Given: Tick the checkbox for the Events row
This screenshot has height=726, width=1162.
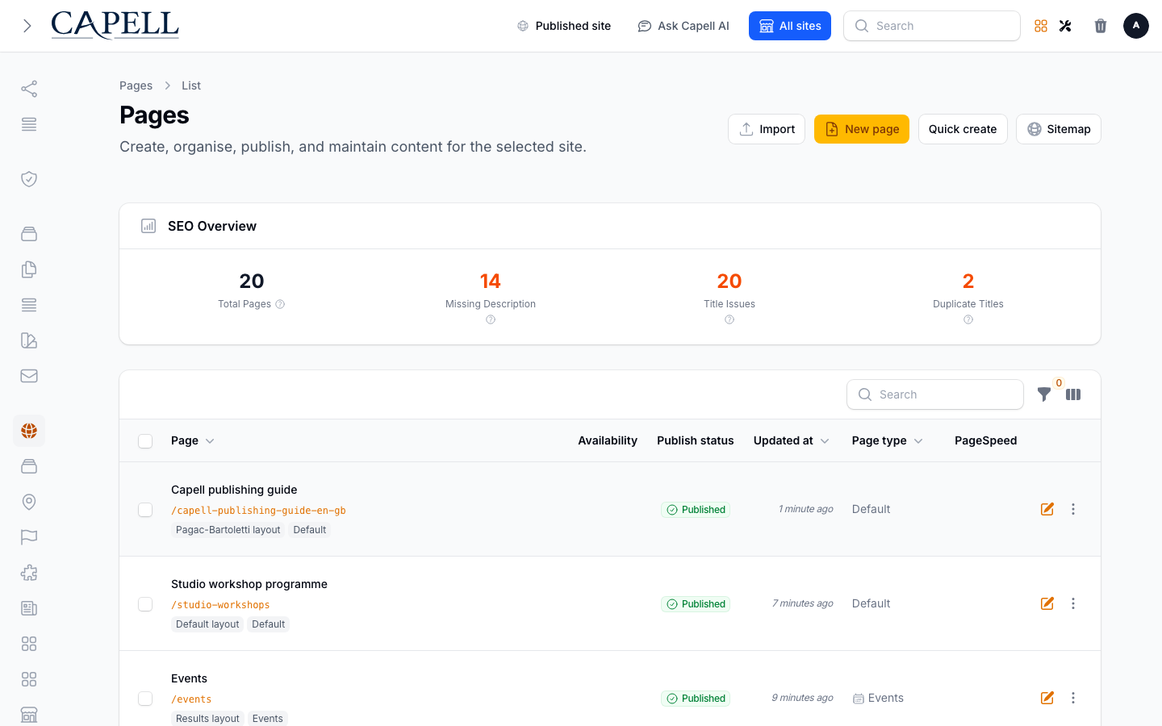Looking at the screenshot, I should pos(145,699).
